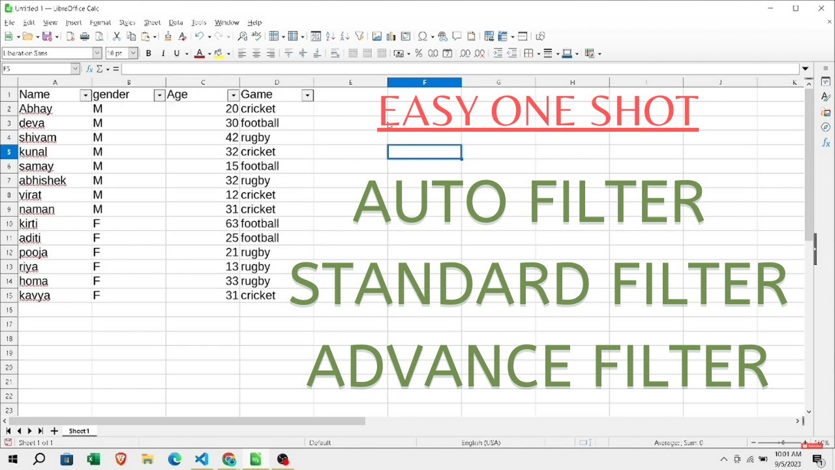Toggle Italic formatting
The image size is (835, 470).
click(x=162, y=54)
